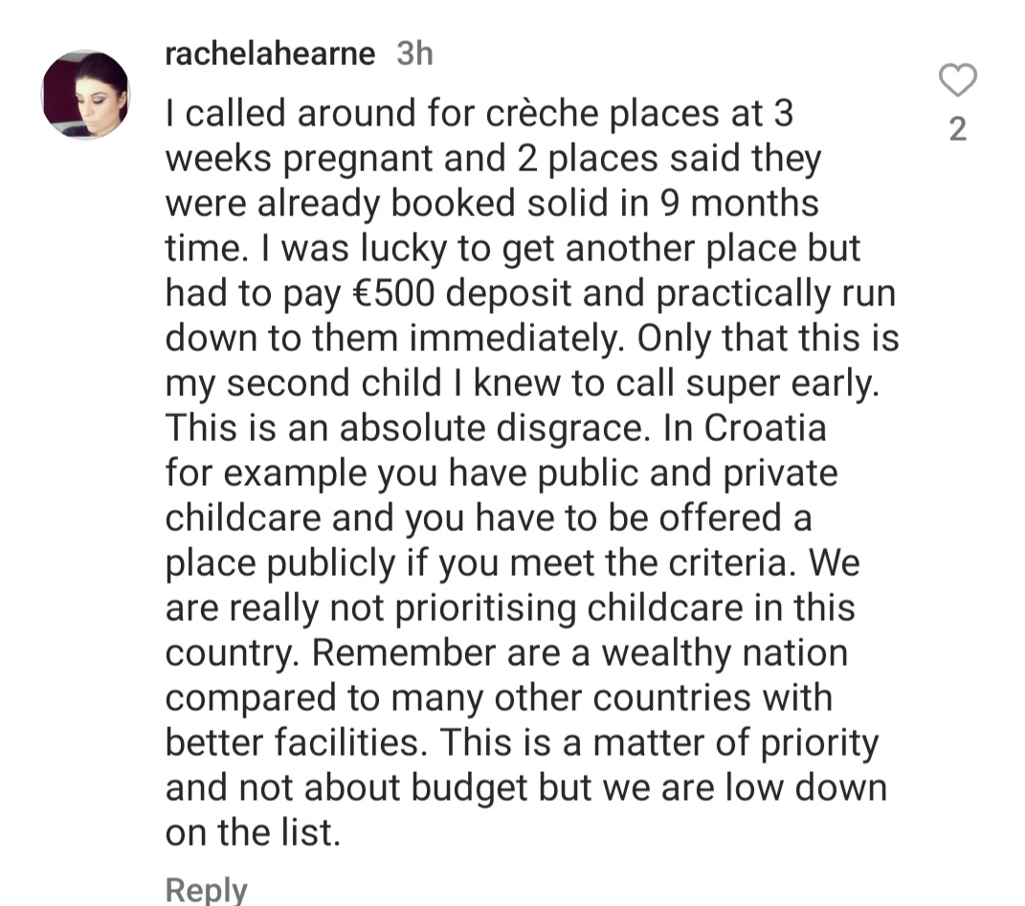This screenshot has height=906, width=1025.
Task: Click the phrase 'wealthy nation'
Action: tap(724, 653)
